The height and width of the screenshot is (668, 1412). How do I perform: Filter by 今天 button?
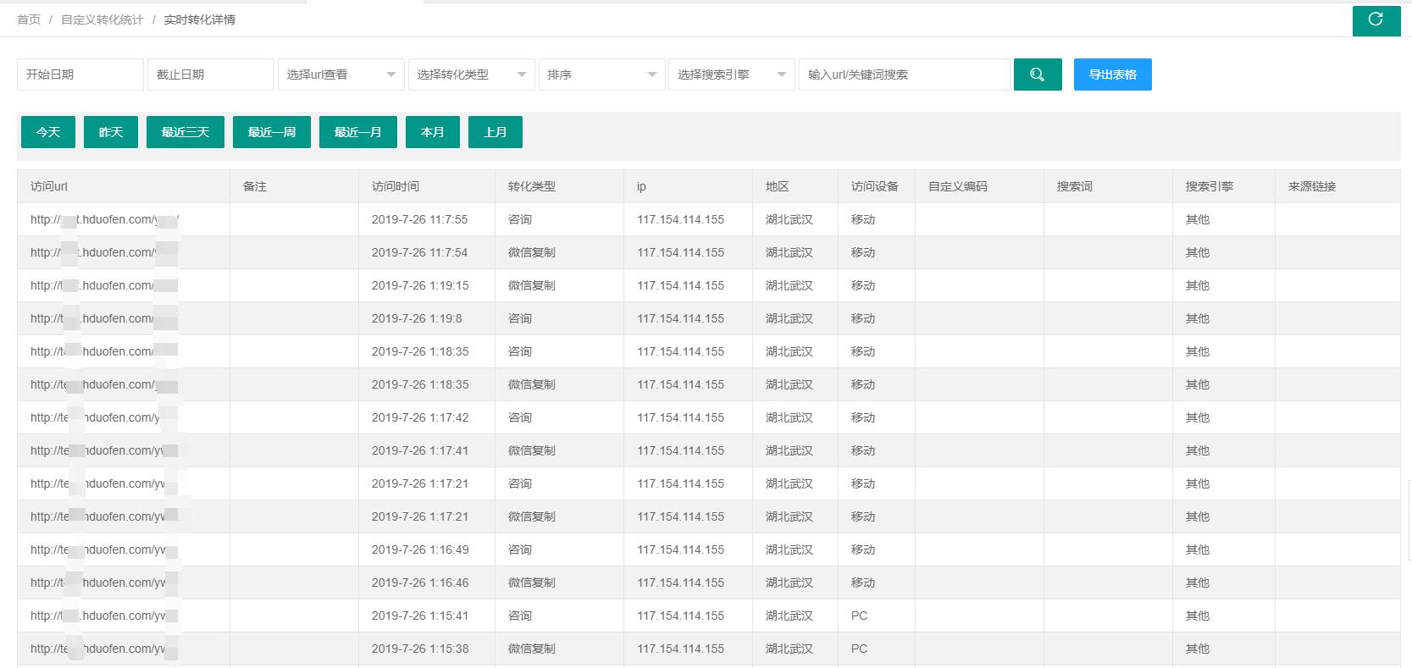(x=48, y=132)
